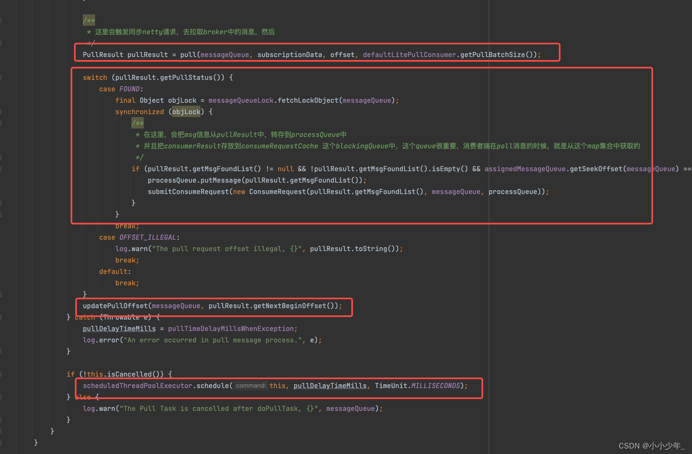Click the defaultLitePullConsumer field reference
Viewport: 692px width, 454px height.
tap(409, 55)
